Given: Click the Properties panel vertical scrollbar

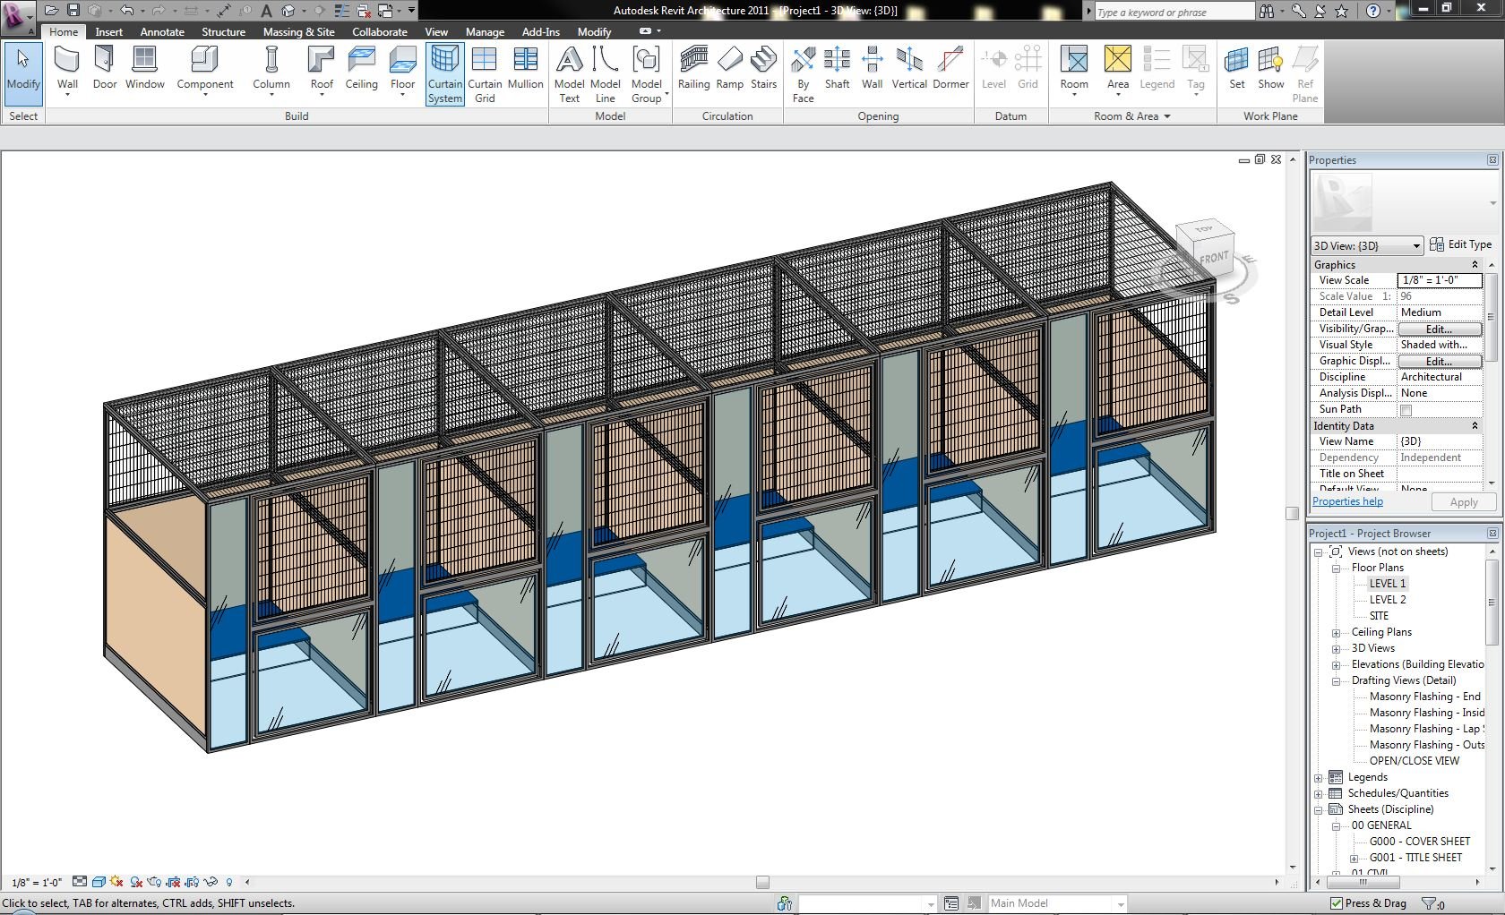Looking at the screenshot, I should point(1491,316).
